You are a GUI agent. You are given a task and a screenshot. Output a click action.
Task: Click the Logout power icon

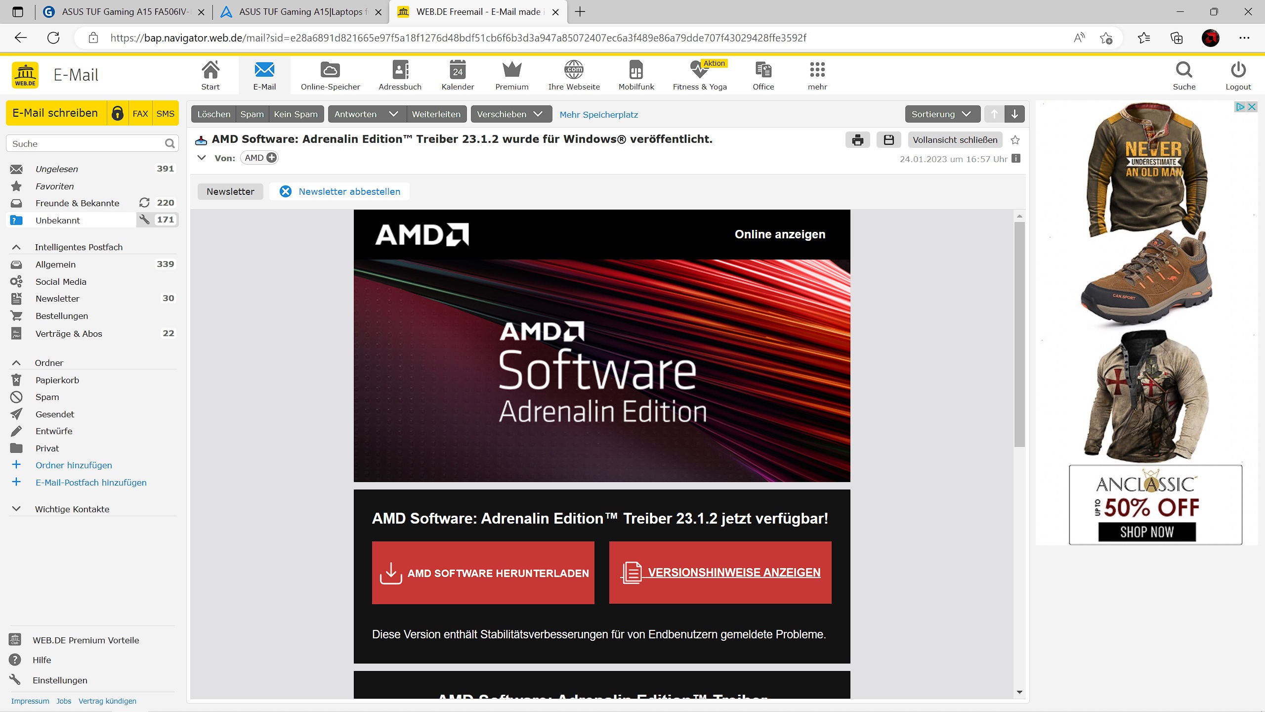(1238, 75)
